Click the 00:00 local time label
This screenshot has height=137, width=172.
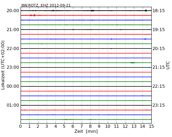click(13, 86)
